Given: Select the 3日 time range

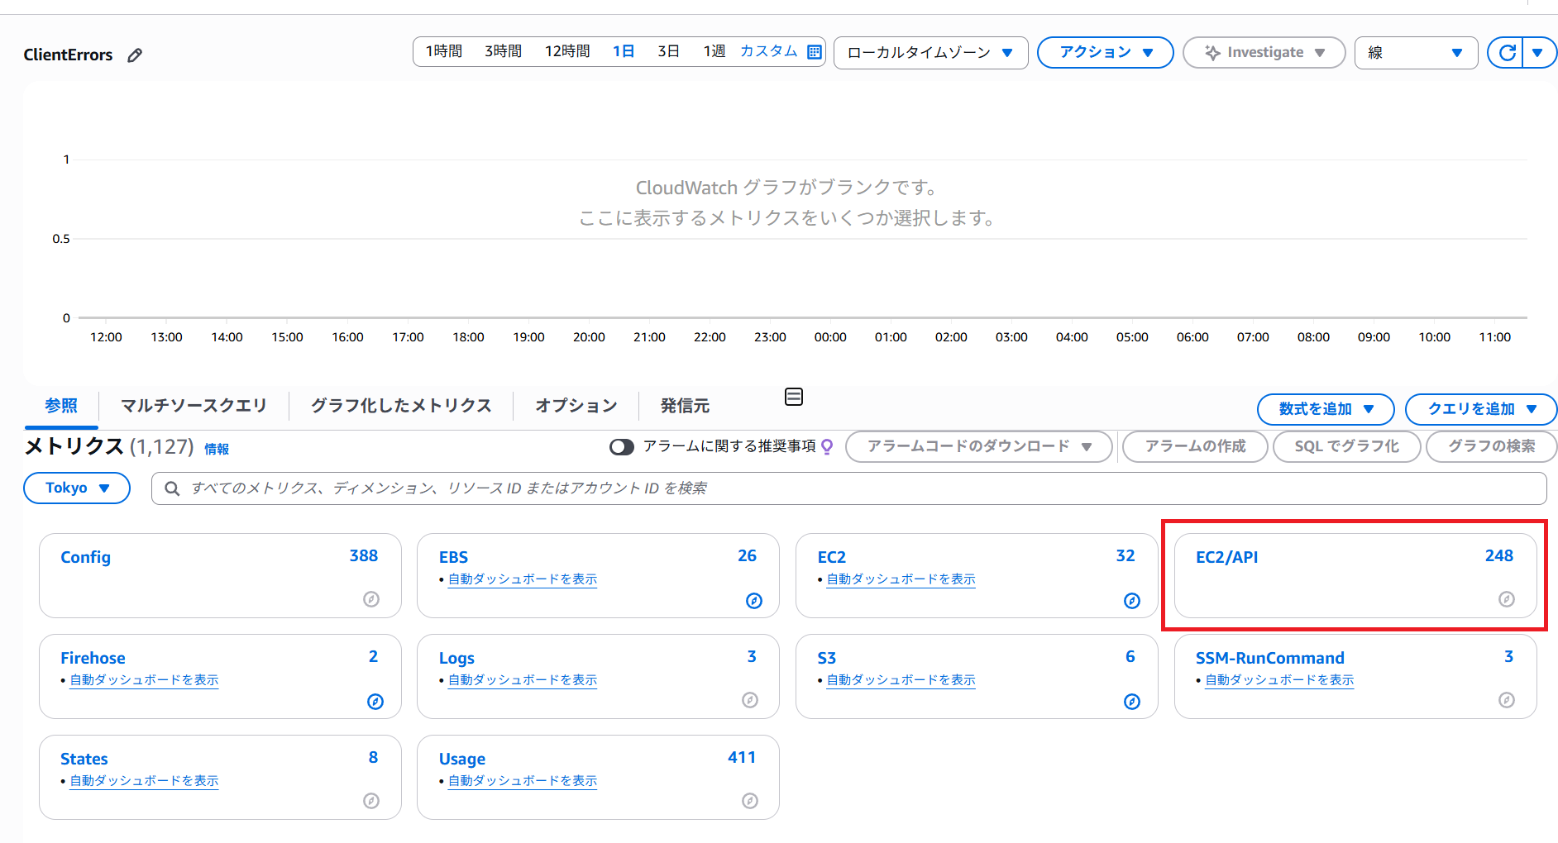Looking at the screenshot, I should [668, 51].
